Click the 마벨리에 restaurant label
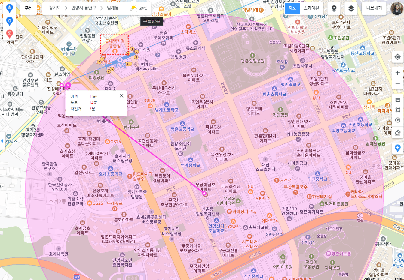 [x=250, y=10]
